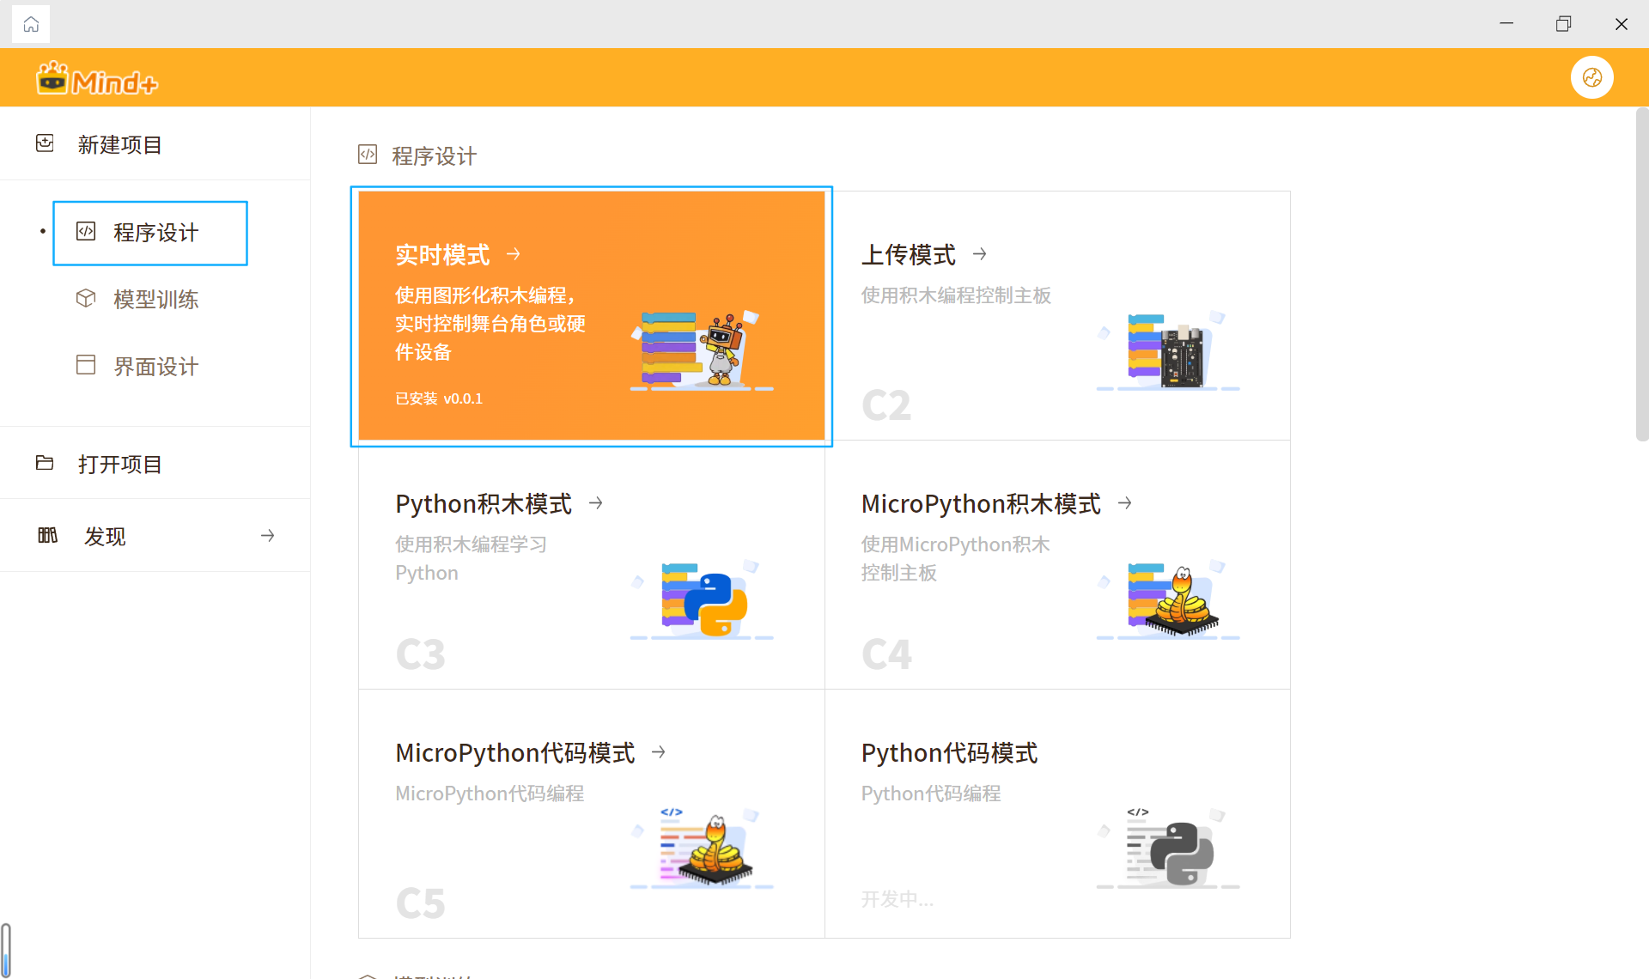Click the 使用积木编程学习 Python description

click(471, 558)
